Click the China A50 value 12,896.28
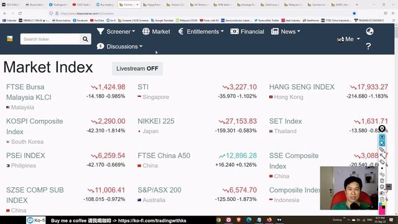Screen dimensions: 398x224 tap(241, 156)
